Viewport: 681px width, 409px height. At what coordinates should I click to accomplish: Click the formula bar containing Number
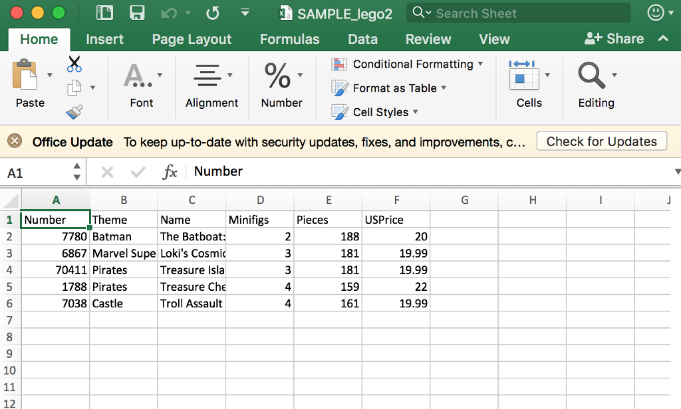click(x=430, y=172)
